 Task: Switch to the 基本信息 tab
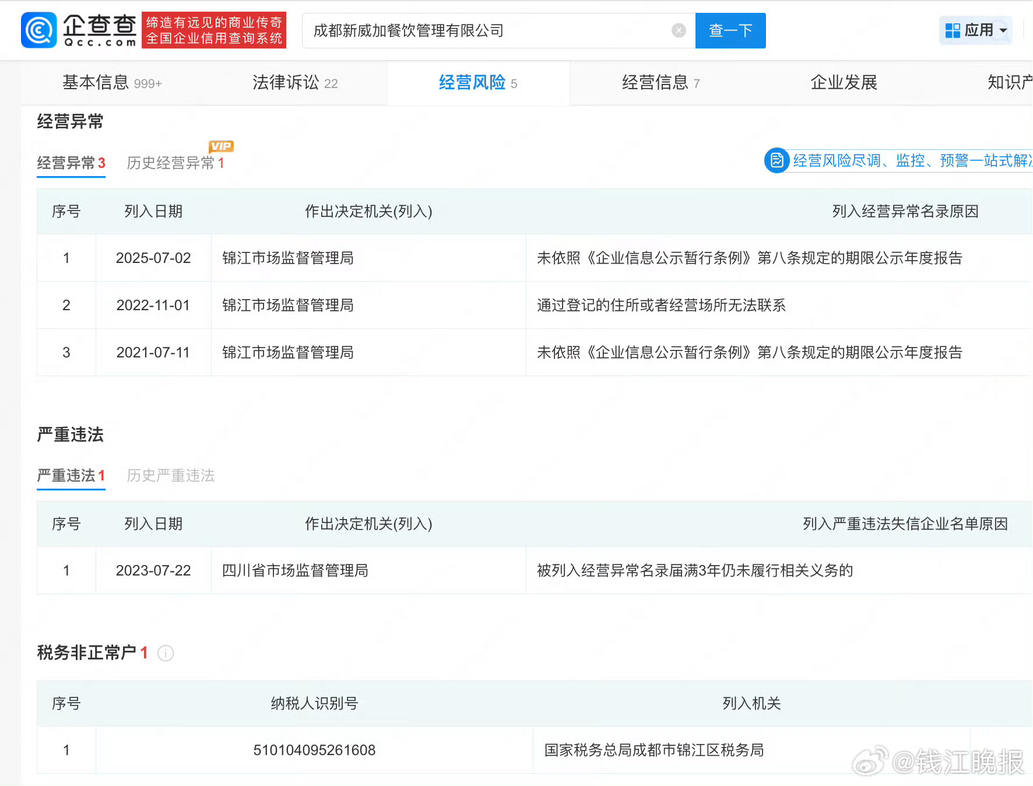point(112,83)
